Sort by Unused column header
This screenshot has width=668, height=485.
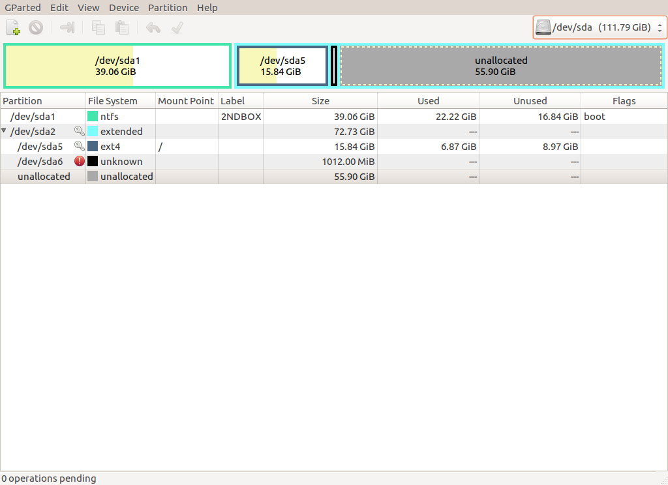pyautogui.click(x=530, y=101)
